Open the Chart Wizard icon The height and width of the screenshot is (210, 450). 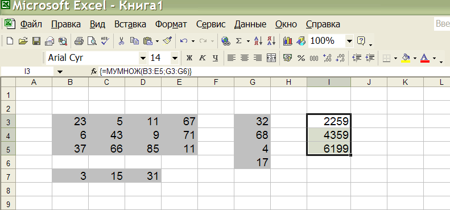point(287,41)
